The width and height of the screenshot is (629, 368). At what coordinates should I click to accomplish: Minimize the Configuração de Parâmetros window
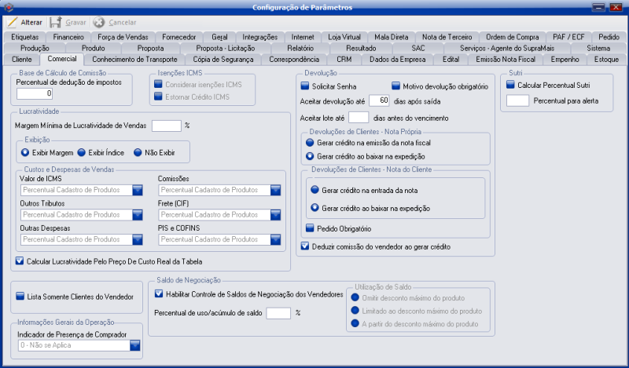598,7
